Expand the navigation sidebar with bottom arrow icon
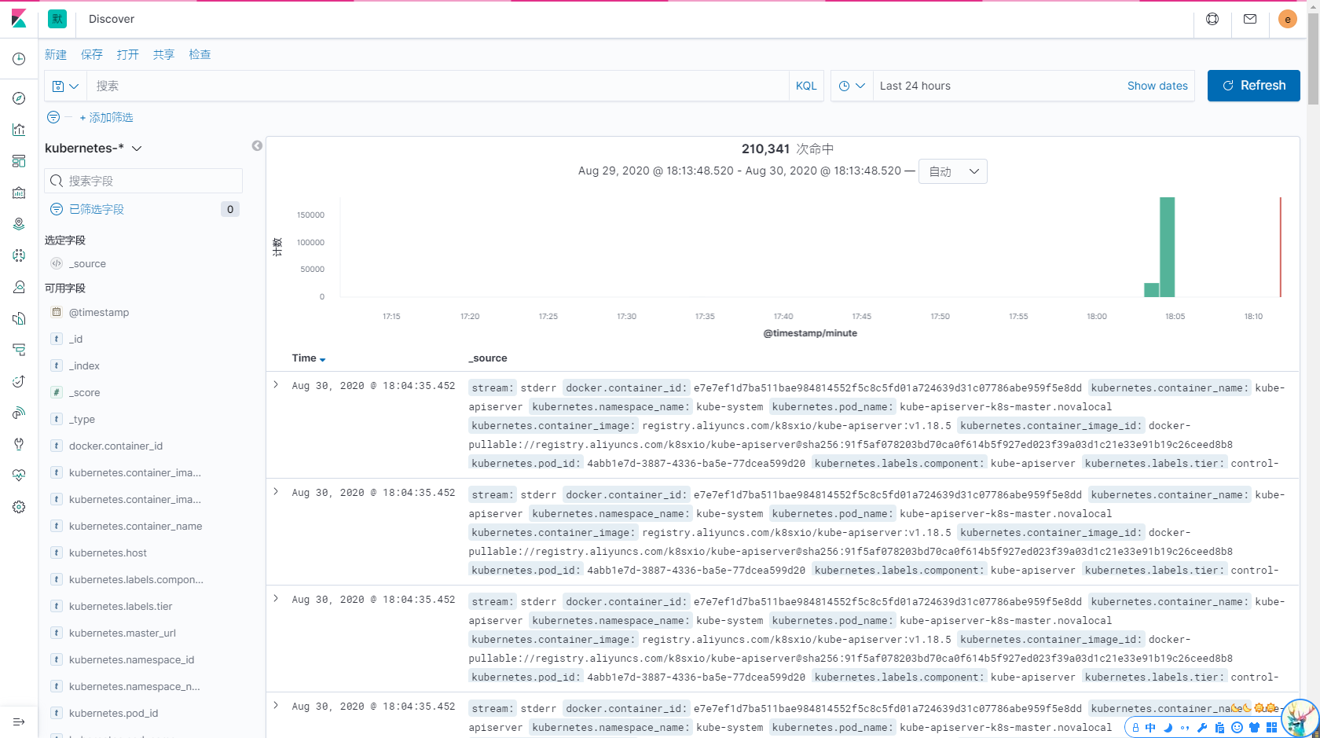 [x=19, y=721]
